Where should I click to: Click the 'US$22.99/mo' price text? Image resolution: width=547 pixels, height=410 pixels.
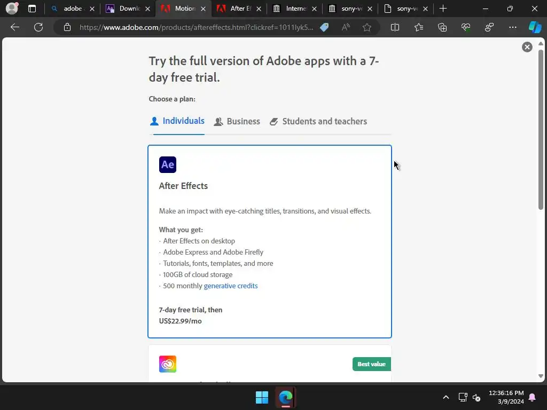(x=181, y=321)
